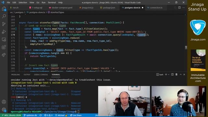Open the Help menu

click(60, 3)
